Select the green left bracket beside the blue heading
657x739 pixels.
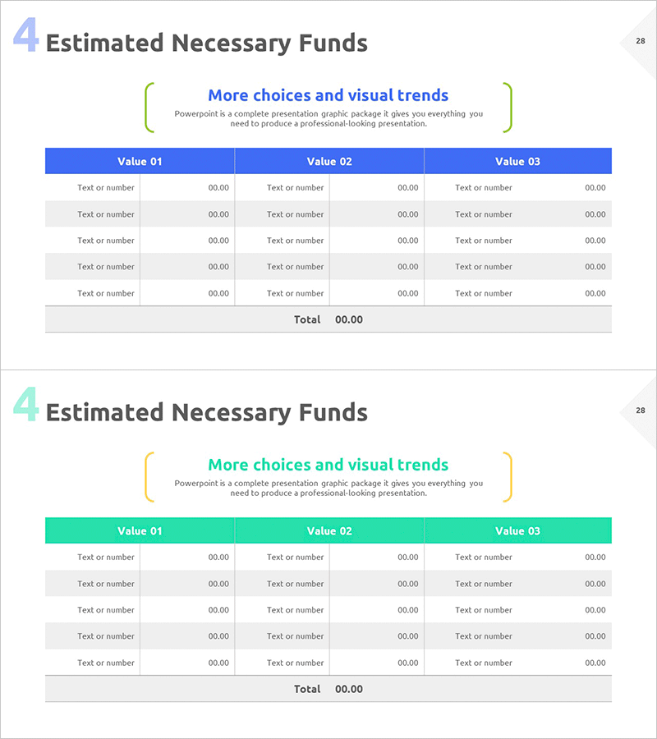(149, 108)
